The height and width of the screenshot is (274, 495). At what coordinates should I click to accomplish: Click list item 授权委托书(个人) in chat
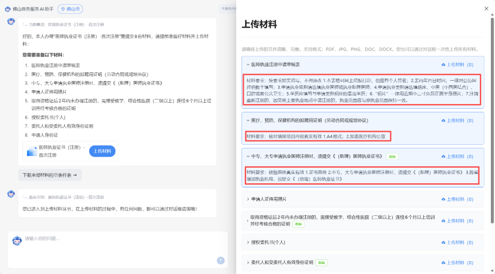point(48,117)
